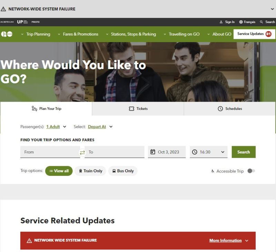
Task: Expand the 1 Adult passengers dropdown
Action: (56, 127)
